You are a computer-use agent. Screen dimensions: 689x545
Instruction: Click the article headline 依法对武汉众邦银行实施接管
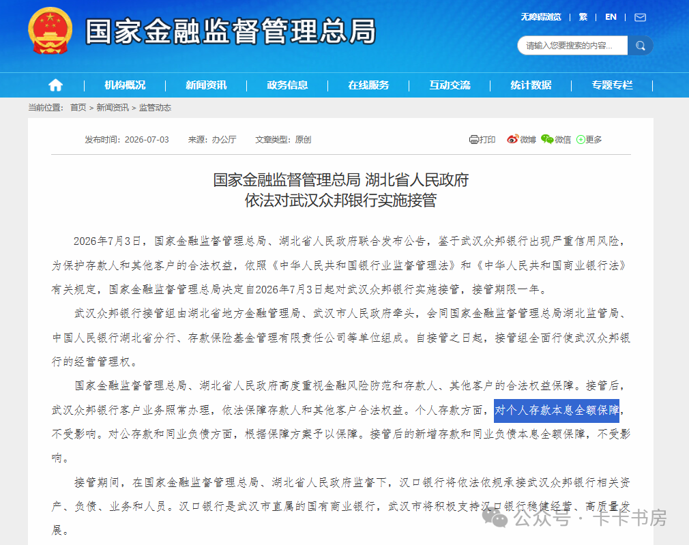tap(340, 201)
